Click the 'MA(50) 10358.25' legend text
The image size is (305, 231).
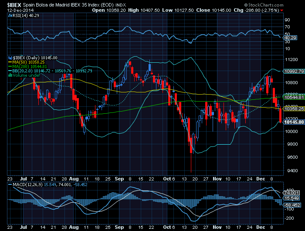pyautogui.click(x=29, y=62)
